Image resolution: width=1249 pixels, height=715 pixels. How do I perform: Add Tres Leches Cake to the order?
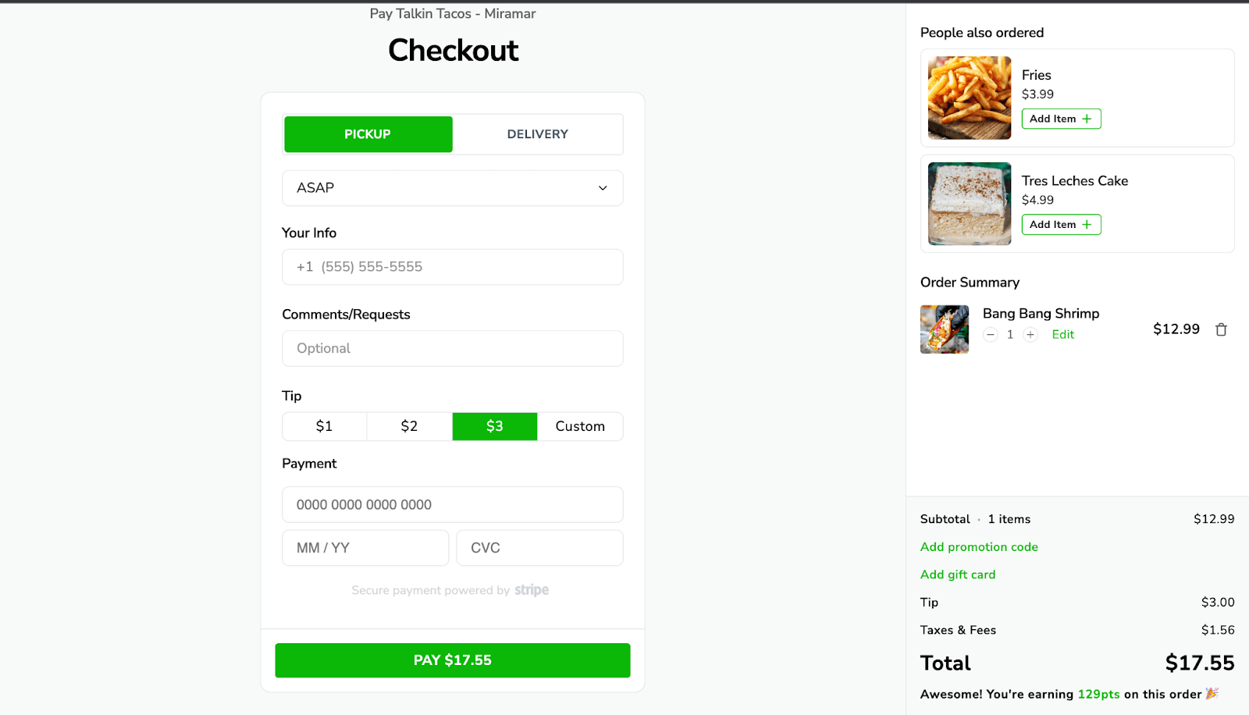(x=1061, y=225)
